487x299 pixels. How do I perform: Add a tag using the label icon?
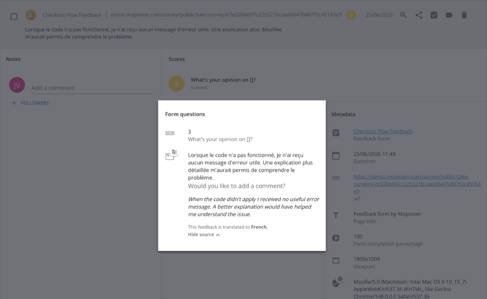click(x=449, y=15)
